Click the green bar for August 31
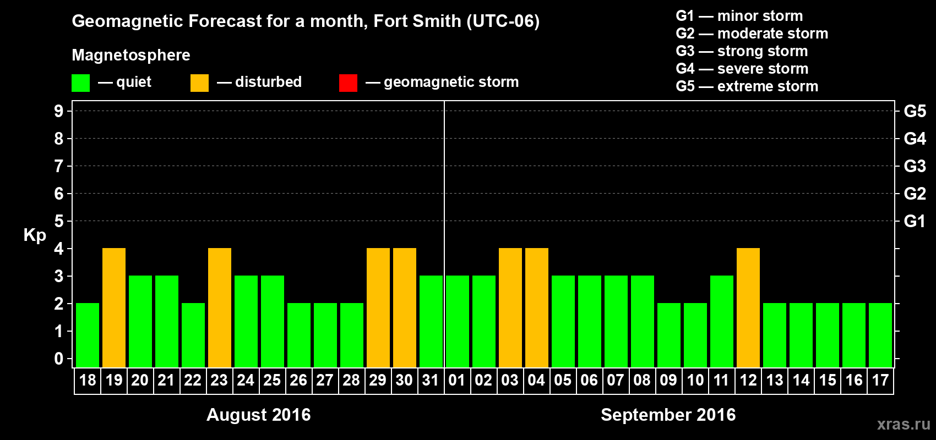 [x=431, y=321]
